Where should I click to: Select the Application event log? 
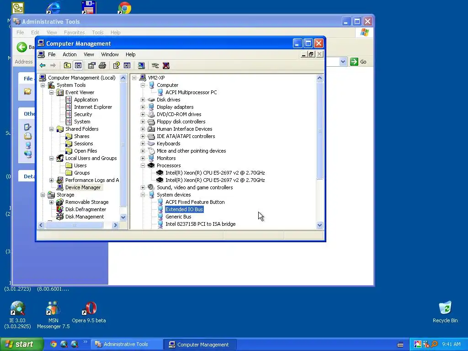click(86, 100)
